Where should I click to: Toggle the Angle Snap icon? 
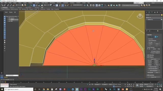click(63, 5)
